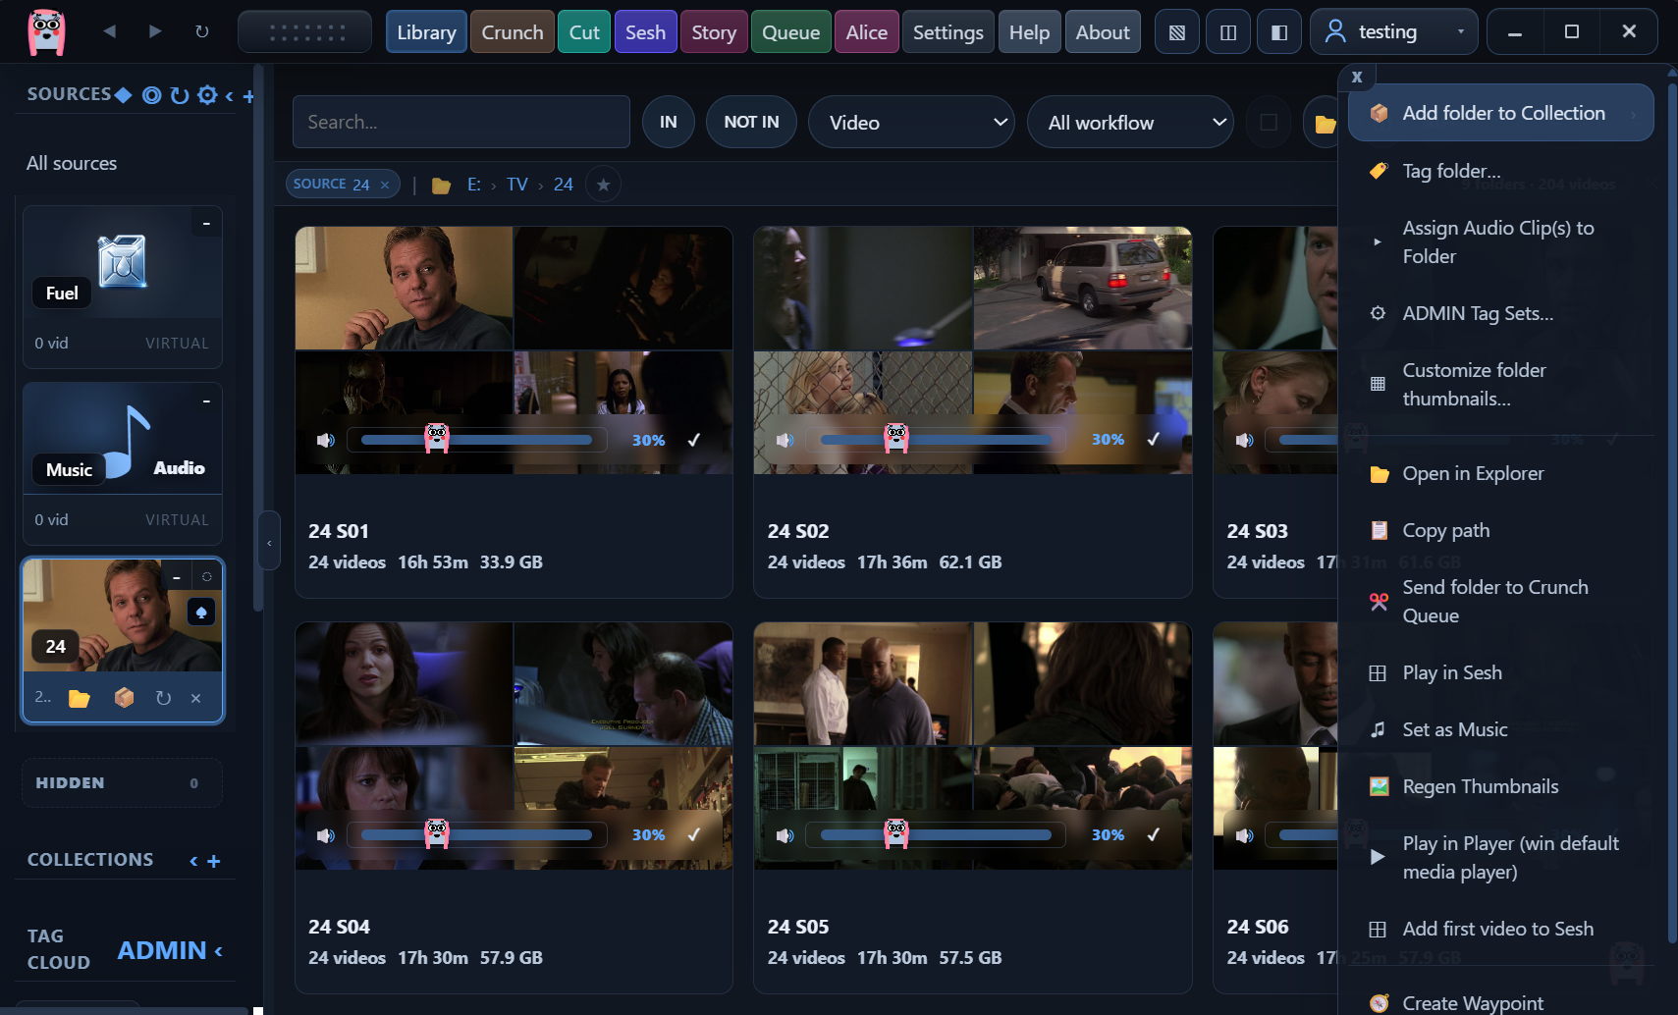Viewport: 1678px width, 1015px height.
Task: Adjust the volume slider on 24 S02
Action: coord(936,440)
